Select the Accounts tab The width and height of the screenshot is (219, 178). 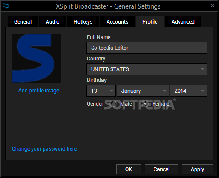click(x=117, y=22)
